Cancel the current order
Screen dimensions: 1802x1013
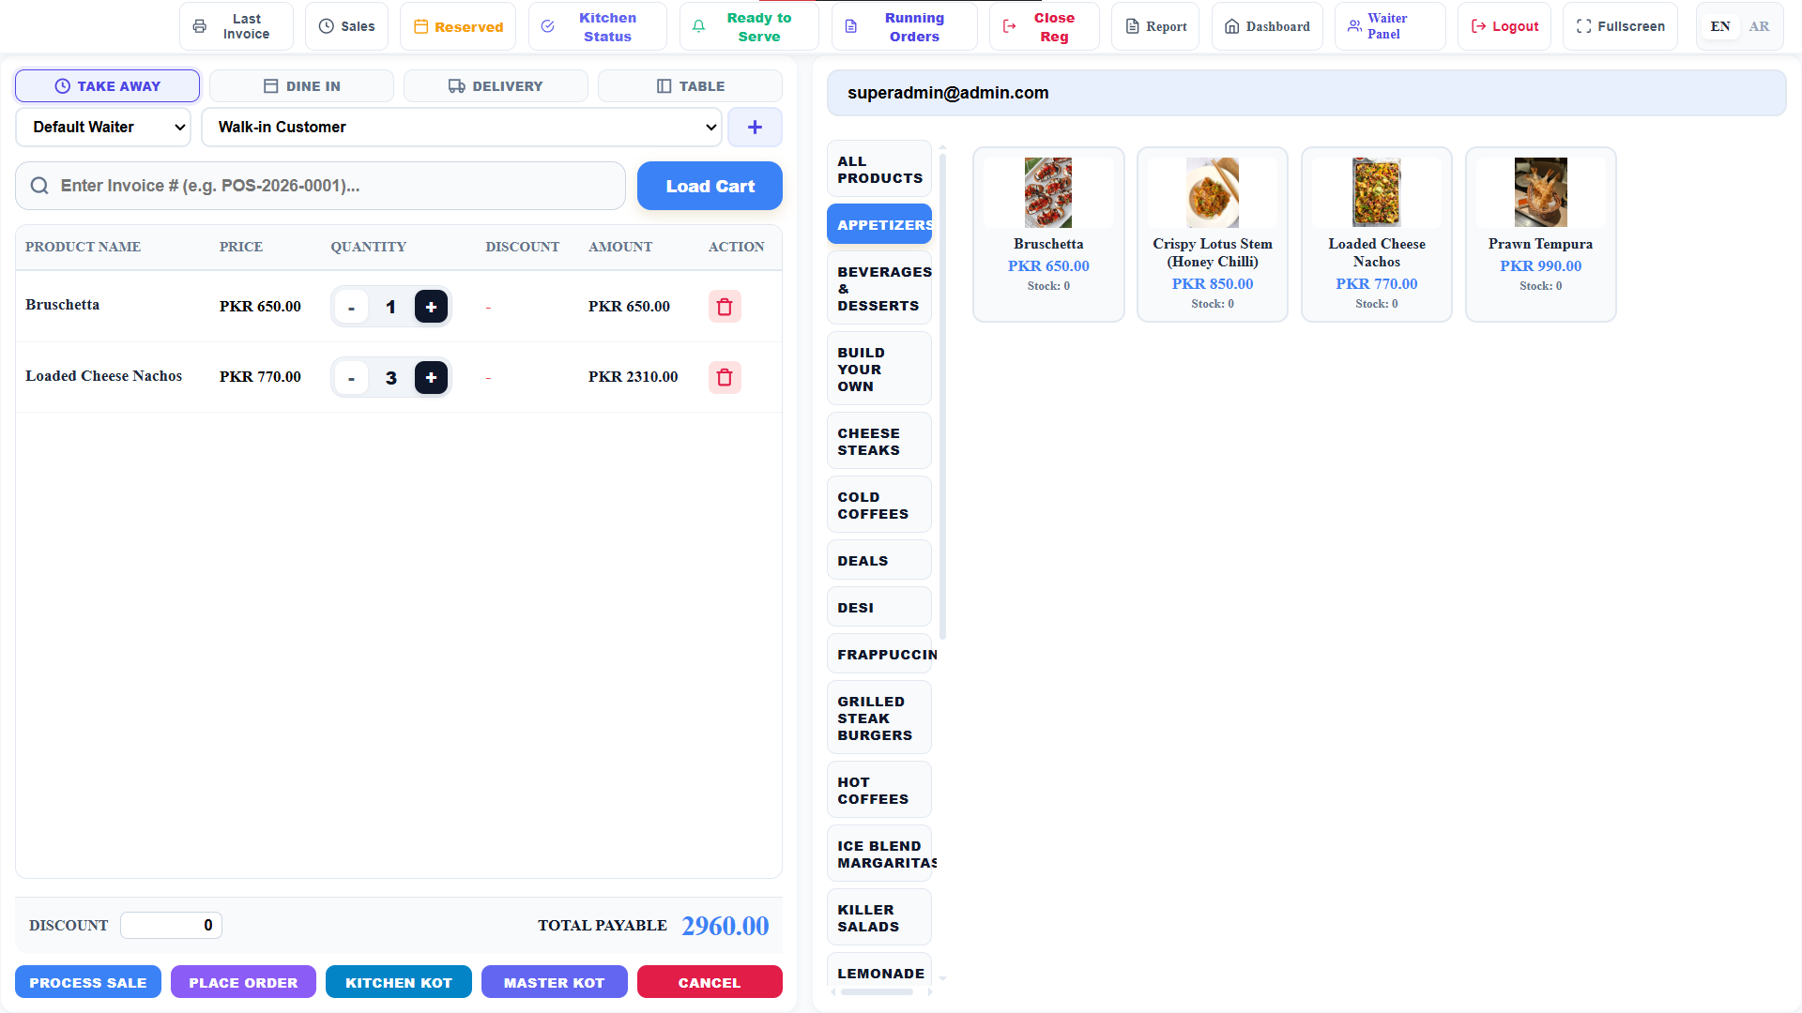tap(710, 982)
